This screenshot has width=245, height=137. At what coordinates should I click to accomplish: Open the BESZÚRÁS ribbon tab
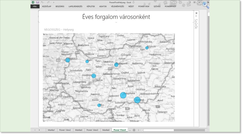point(60,6)
